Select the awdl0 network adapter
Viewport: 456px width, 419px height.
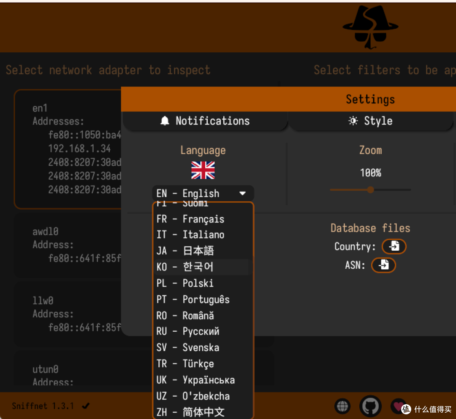[68, 245]
